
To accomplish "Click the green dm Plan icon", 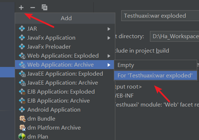I will (x=22, y=136).
